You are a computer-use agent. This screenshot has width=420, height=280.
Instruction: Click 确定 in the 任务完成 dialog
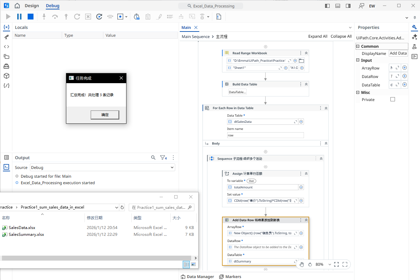click(105, 115)
